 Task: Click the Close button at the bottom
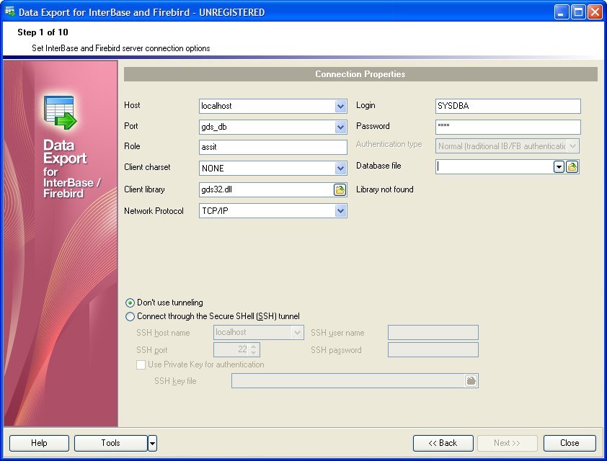(570, 443)
